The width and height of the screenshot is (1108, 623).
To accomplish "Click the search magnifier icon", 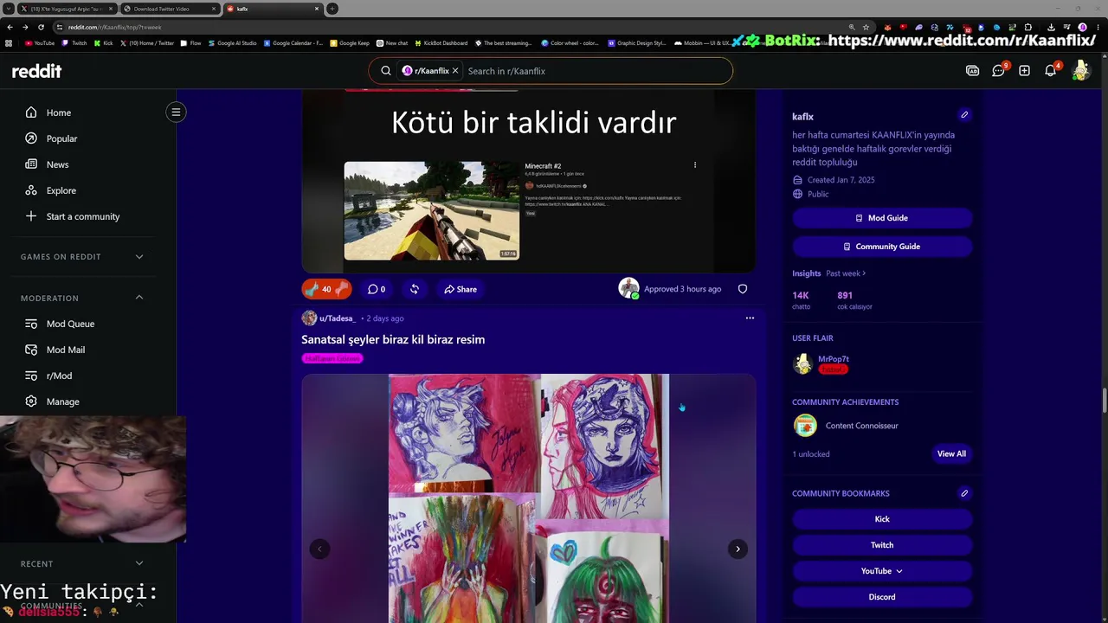I will (386, 71).
